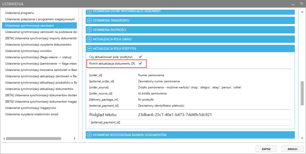Image resolution: width=306 pixels, height=154 pixels.
Task: Uncheck 'Pomiń aktualizację dokumentu ZK' checkbox
Action: coord(140,63)
